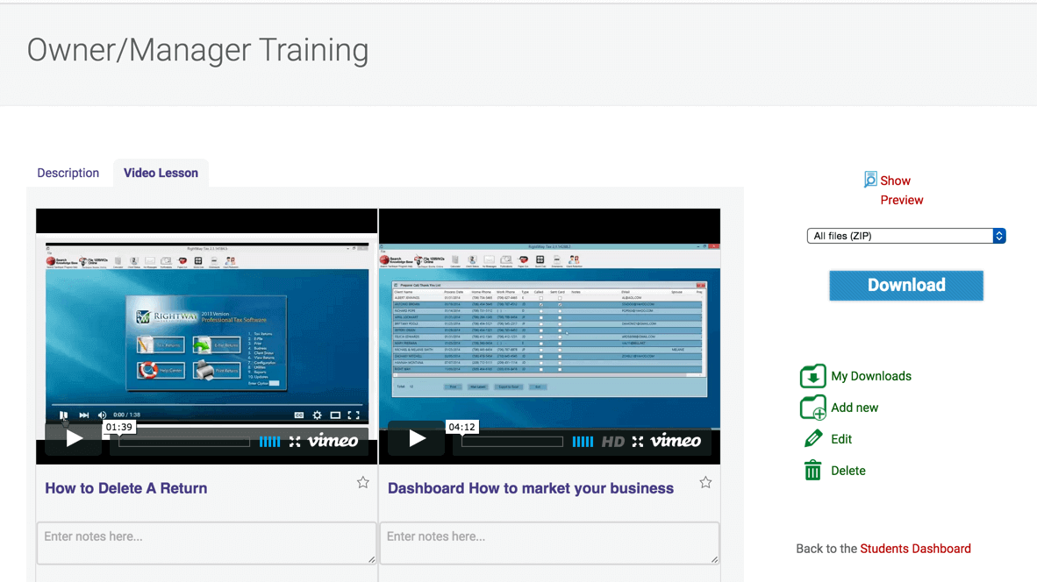Star the Dashboard How to market lesson

(705, 483)
